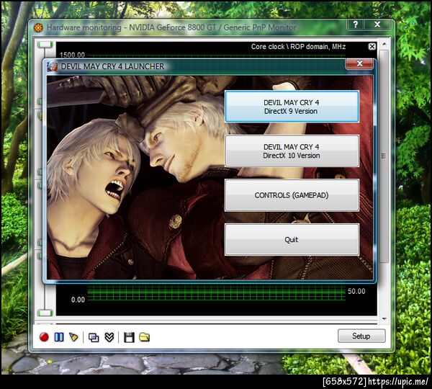Click the 1500.00 graph axis value
432x389 pixels.
point(72,55)
